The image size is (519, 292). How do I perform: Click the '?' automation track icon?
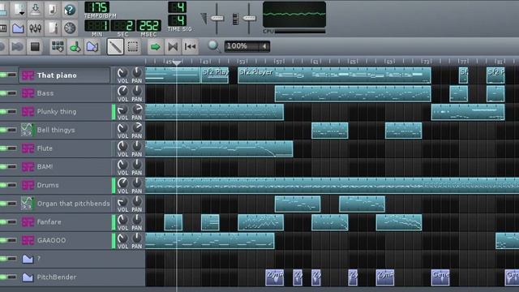pyautogui.click(x=28, y=259)
